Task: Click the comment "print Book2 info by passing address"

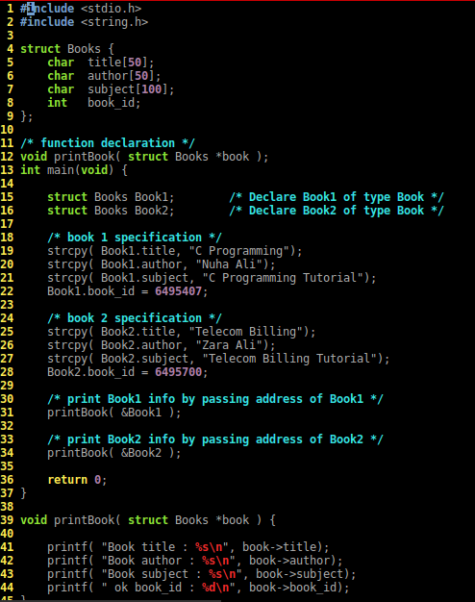Action: coord(215,439)
